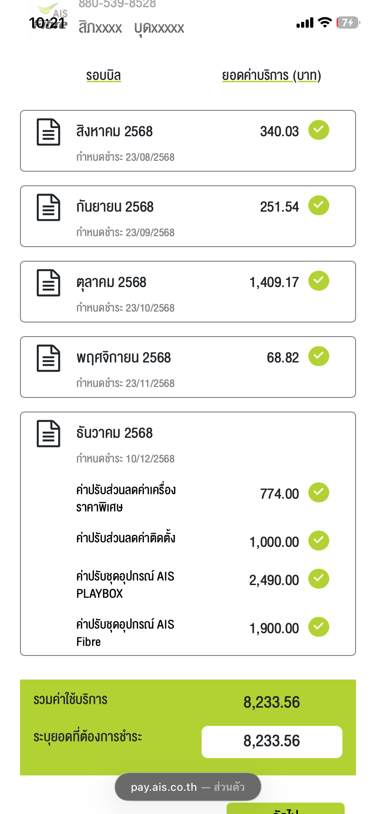Tap the AIS logo at top
376x814 pixels.
click(50, 20)
